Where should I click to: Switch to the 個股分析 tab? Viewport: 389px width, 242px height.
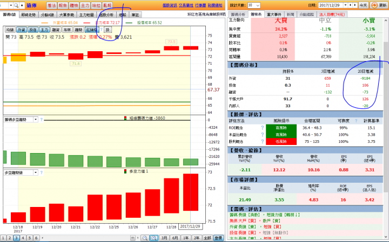[106, 15]
